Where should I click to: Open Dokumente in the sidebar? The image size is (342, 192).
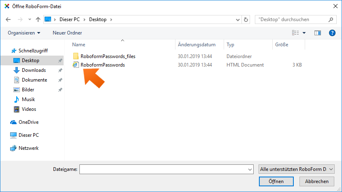34,80
